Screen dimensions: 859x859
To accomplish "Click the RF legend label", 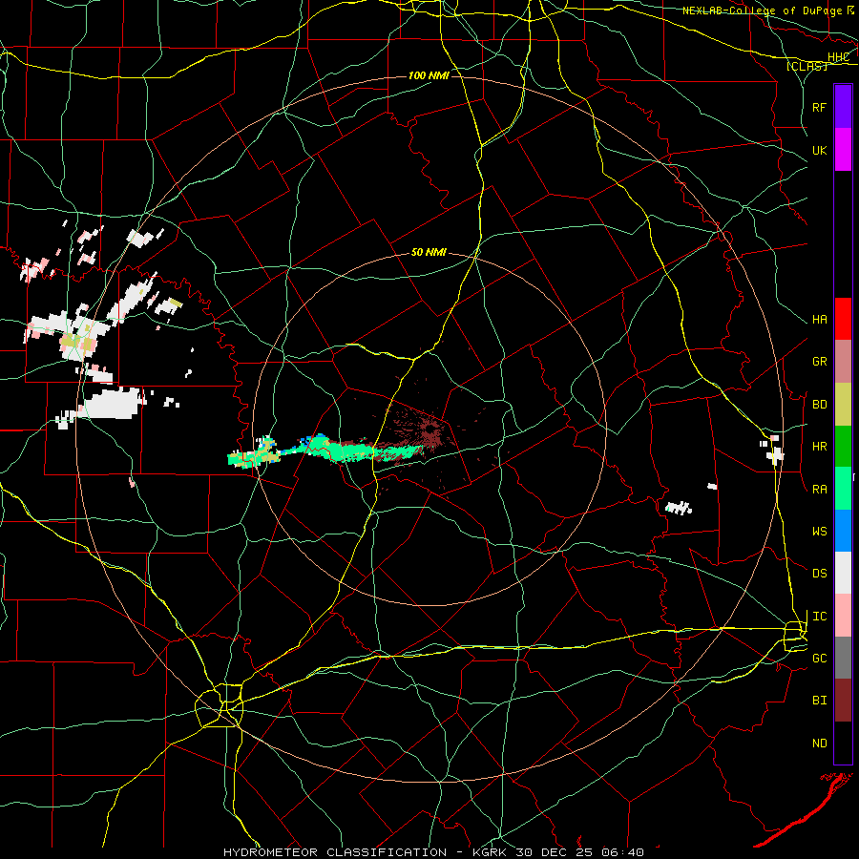I will pyautogui.click(x=819, y=107).
